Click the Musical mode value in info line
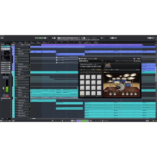 tap(80, 43)
